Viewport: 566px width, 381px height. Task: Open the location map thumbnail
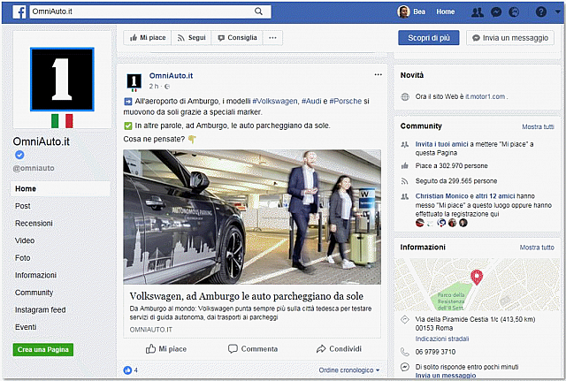477,285
